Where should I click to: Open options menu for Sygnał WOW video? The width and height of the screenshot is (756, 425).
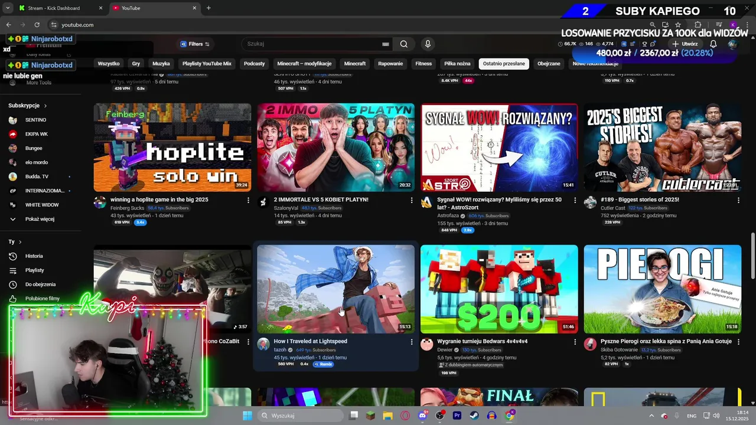coord(575,200)
